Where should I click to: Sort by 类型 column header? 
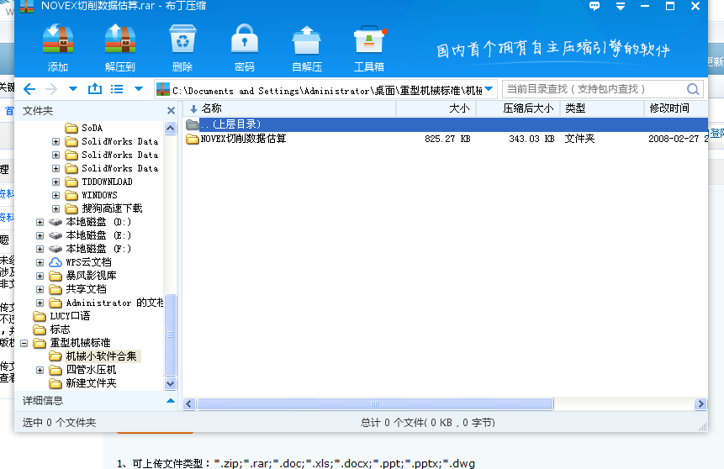coord(602,108)
